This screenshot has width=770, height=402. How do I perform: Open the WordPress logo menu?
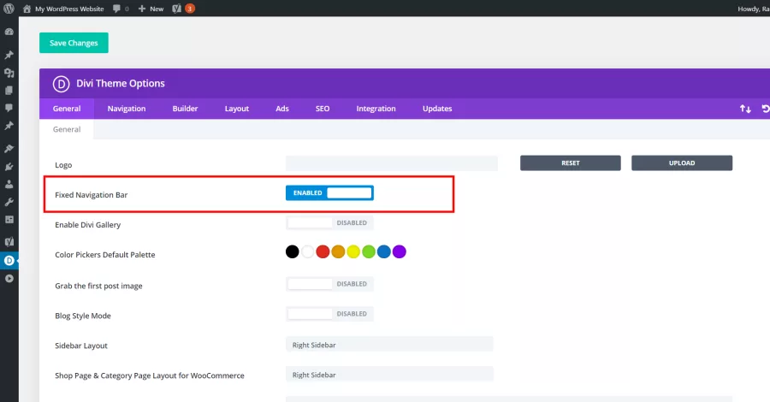pyautogui.click(x=9, y=9)
